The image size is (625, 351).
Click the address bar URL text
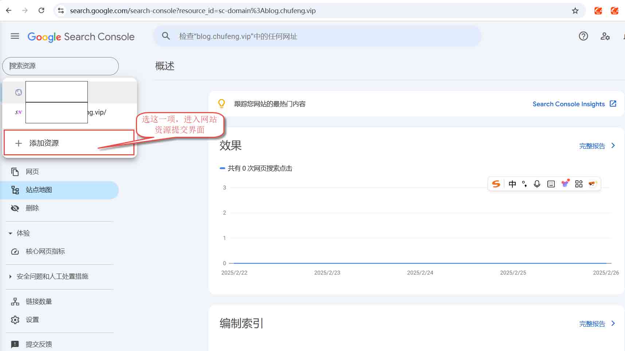coord(193,11)
